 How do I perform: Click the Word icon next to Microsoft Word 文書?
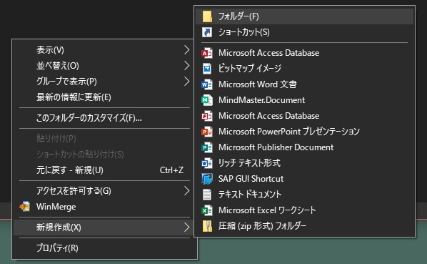[207, 84]
